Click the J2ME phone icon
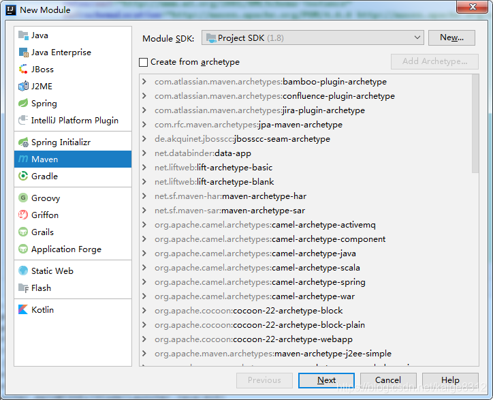The height and width of the screenshot is (400, 493). click(23, 87)
